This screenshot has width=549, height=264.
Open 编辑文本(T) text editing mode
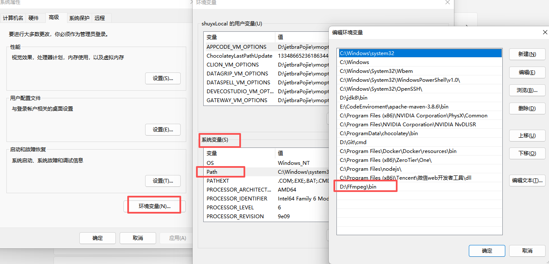(527, 180)
